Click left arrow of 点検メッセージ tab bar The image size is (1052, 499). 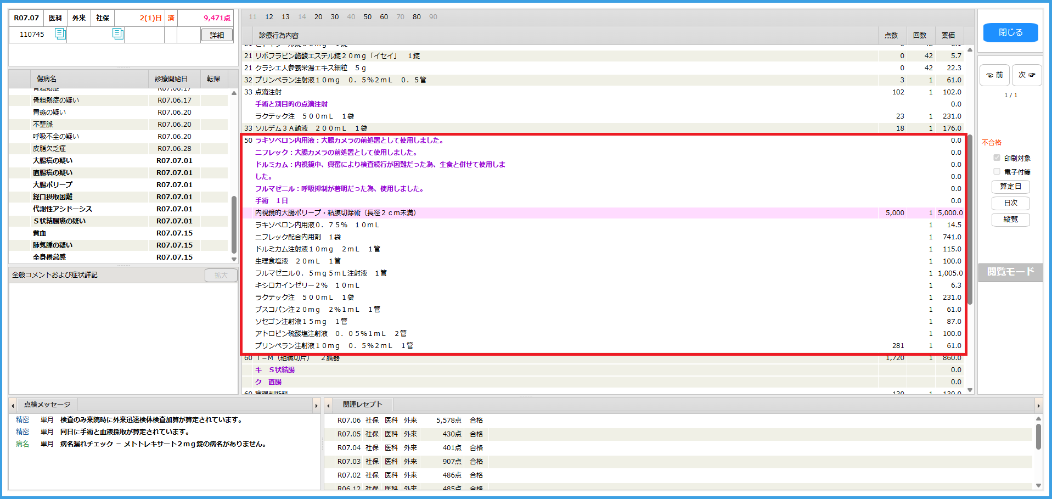pos(13,406)
